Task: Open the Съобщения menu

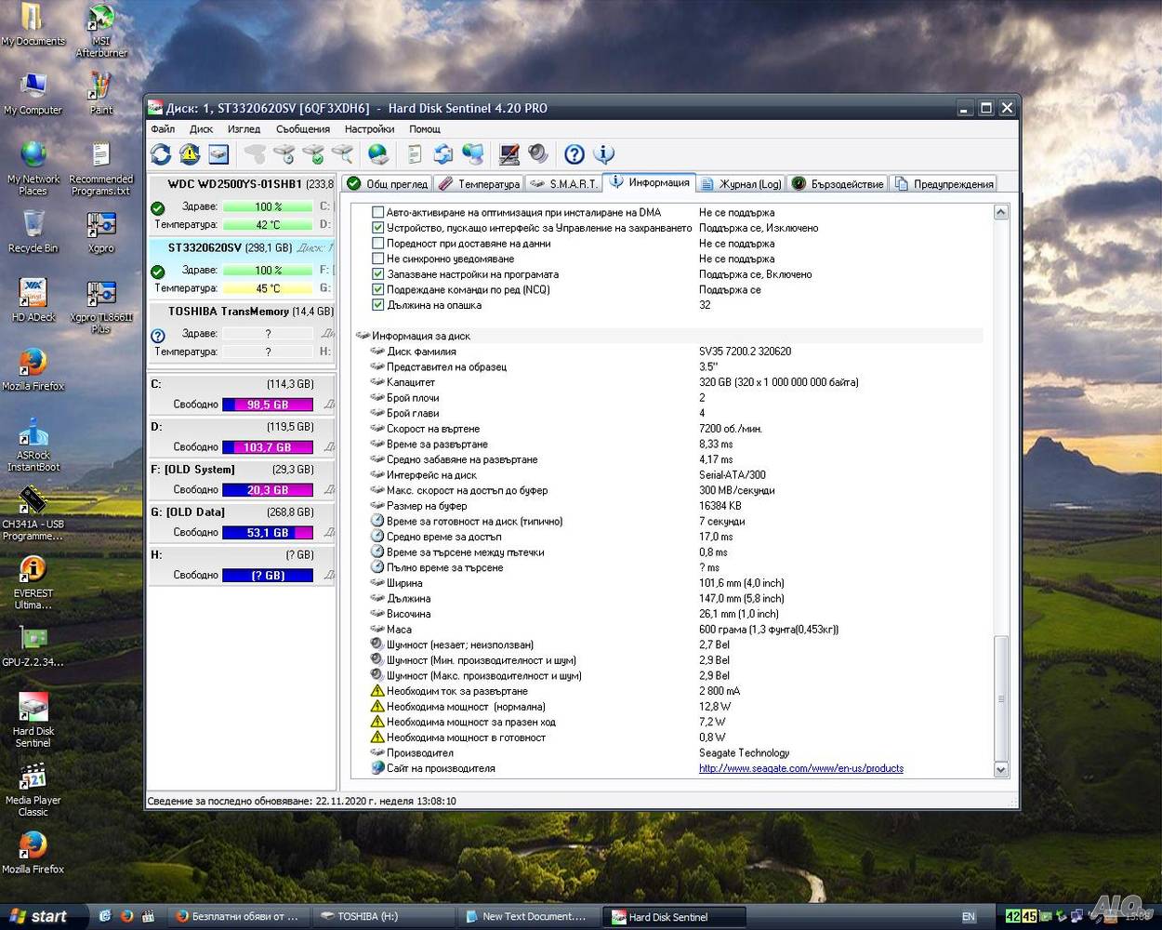Action: click(x=303, y=129)
